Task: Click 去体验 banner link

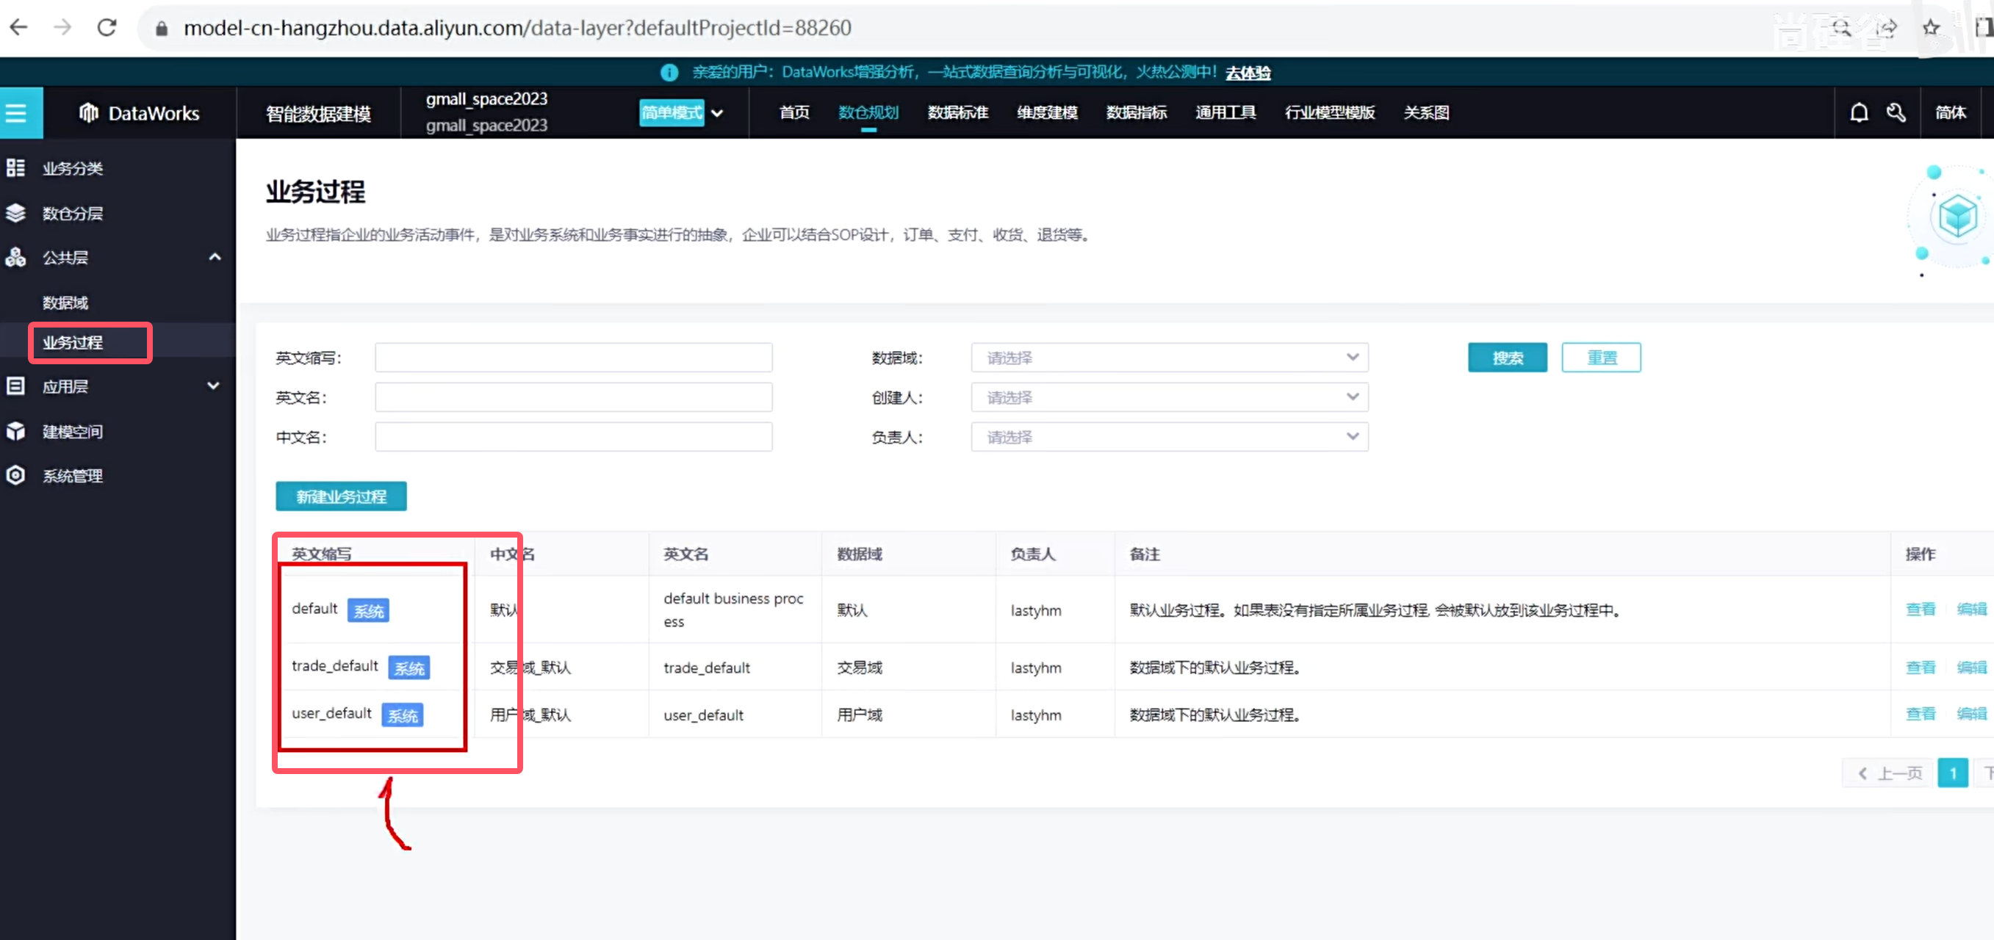Action: tap(1247, 73)
